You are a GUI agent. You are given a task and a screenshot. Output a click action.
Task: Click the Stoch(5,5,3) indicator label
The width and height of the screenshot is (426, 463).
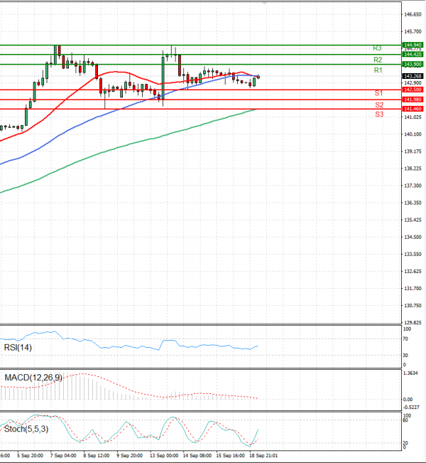(x=26, y=429)
